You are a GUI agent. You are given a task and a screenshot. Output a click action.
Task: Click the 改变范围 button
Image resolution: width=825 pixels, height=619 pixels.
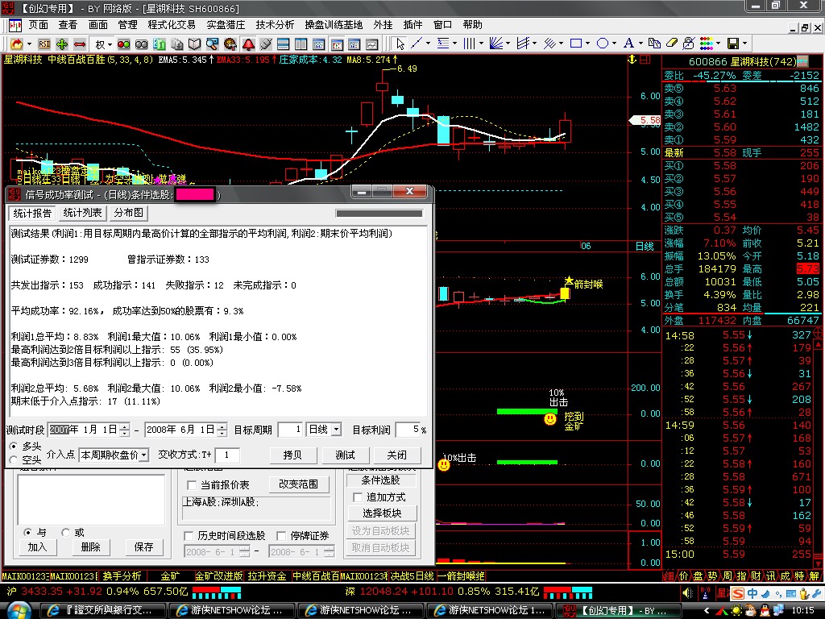(298, 484)
